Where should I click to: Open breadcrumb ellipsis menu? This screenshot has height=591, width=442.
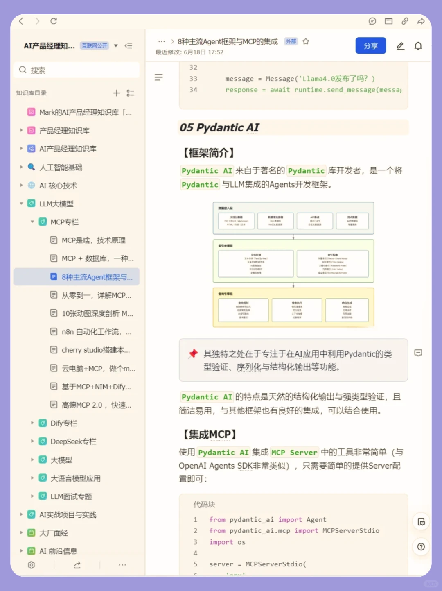tap(162, 41)
